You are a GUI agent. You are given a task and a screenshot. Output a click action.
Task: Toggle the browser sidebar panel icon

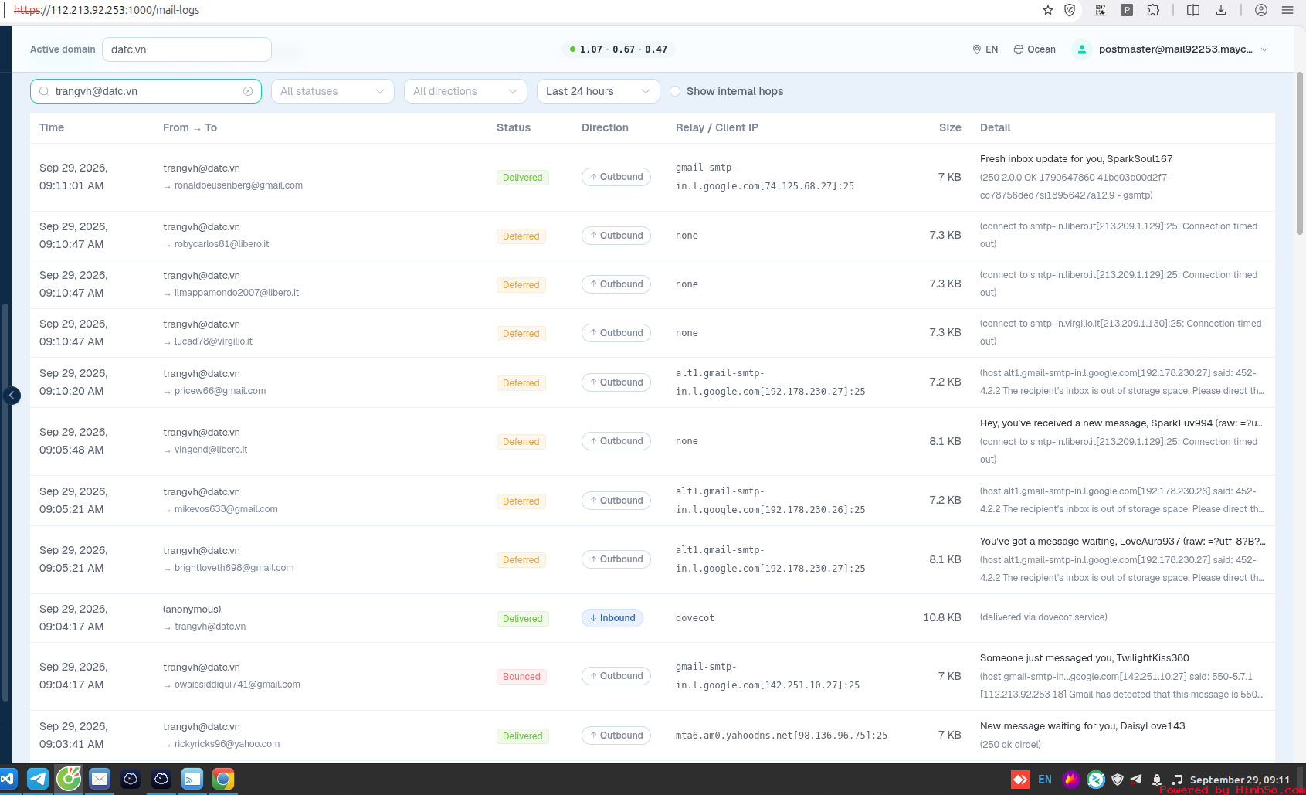[1193, 10]
